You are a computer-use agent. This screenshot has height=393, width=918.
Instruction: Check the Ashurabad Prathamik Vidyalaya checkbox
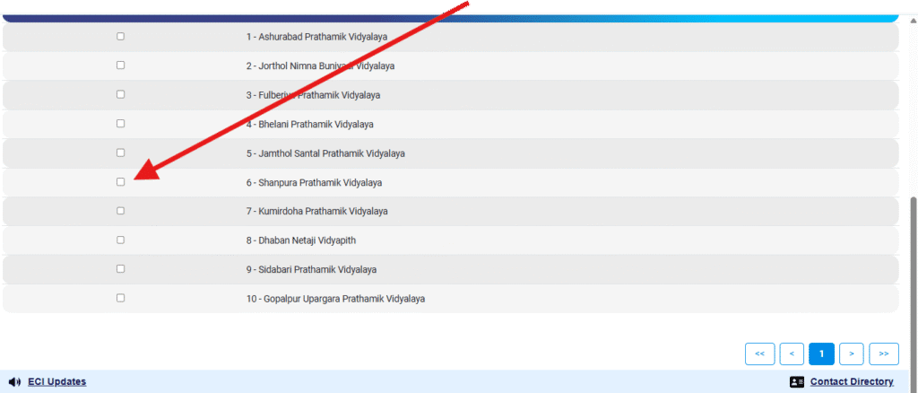121,37
